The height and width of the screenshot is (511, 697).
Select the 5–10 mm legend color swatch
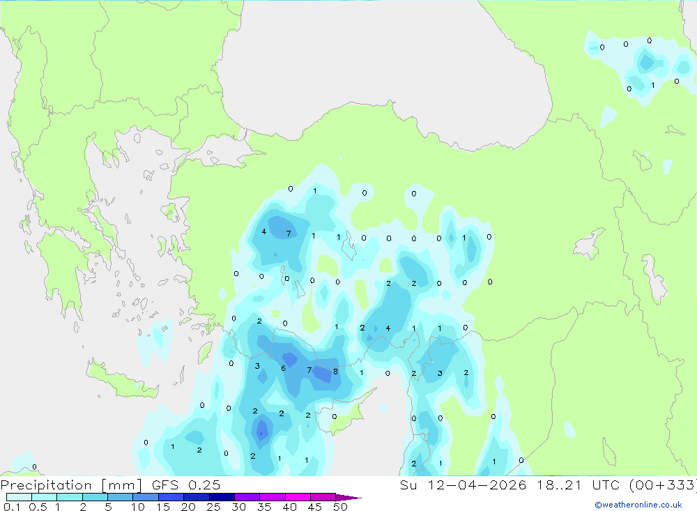point(121,497)
